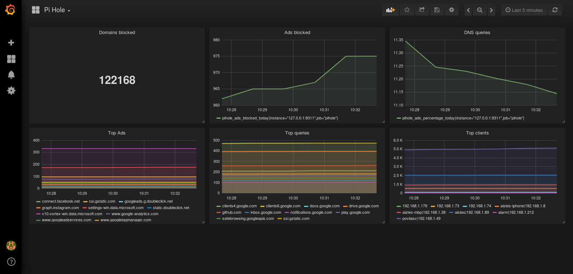Toggle connect.facebook.net legend series
This screenshot has width=573, height=274.
point(61,202)
